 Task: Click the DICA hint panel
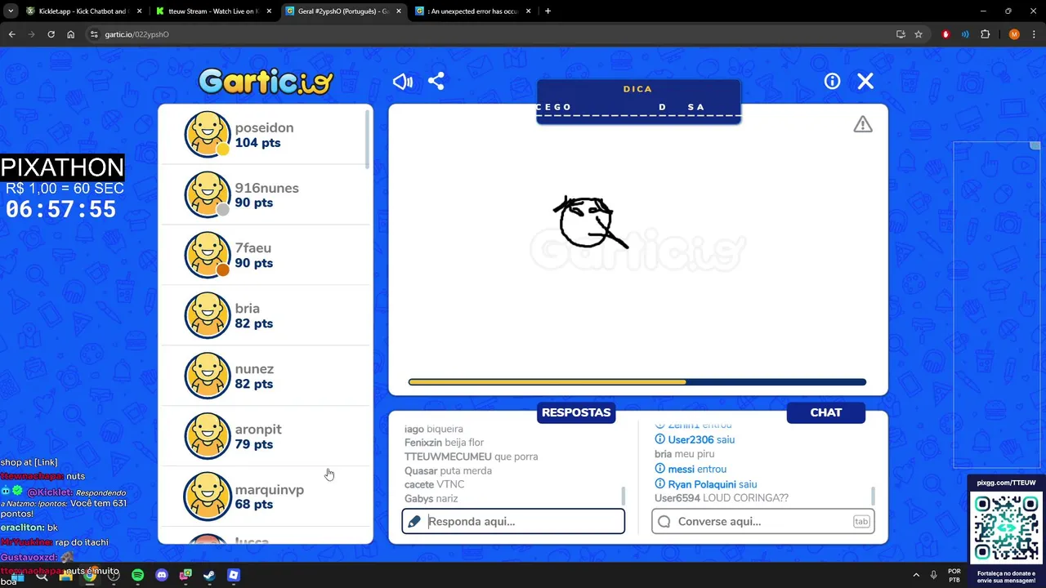click(x=638, y=101)
